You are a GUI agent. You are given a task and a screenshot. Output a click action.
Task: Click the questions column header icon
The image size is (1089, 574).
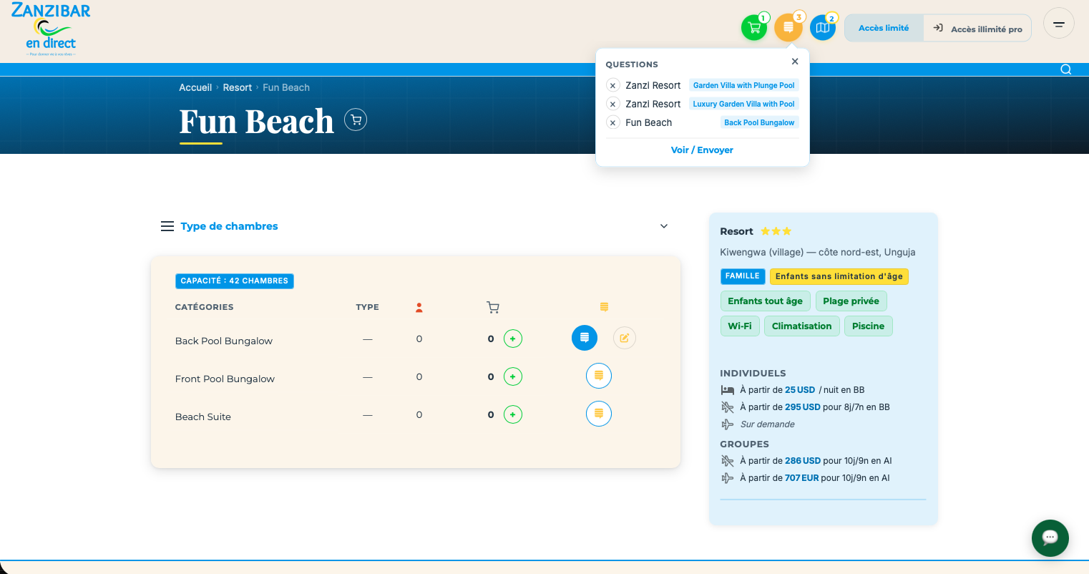click(604, 307)
